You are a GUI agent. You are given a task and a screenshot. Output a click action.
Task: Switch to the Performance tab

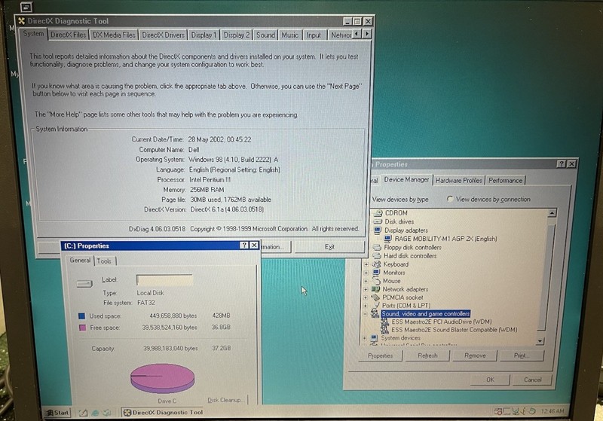(505, 180)
